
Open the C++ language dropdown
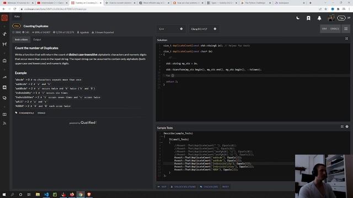(171, 29)
